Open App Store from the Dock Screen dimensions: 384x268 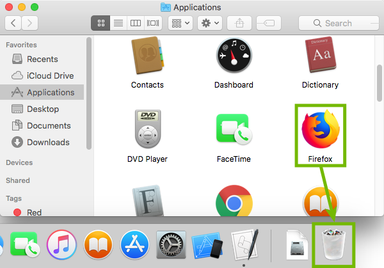(134, 244)
